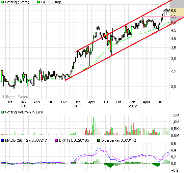Screen dimensions: 184x173
Task: Click the price axis label '4,0'
Action: pyautogui.click(x=174, y=38)
